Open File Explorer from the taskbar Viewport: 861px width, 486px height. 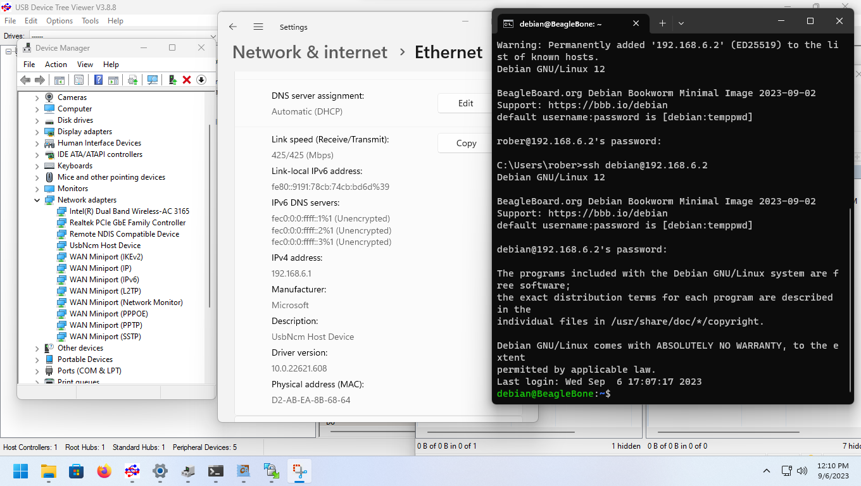coord(49,471)
